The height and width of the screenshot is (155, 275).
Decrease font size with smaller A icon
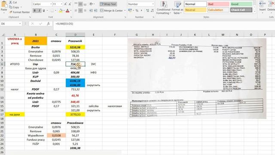70,4
